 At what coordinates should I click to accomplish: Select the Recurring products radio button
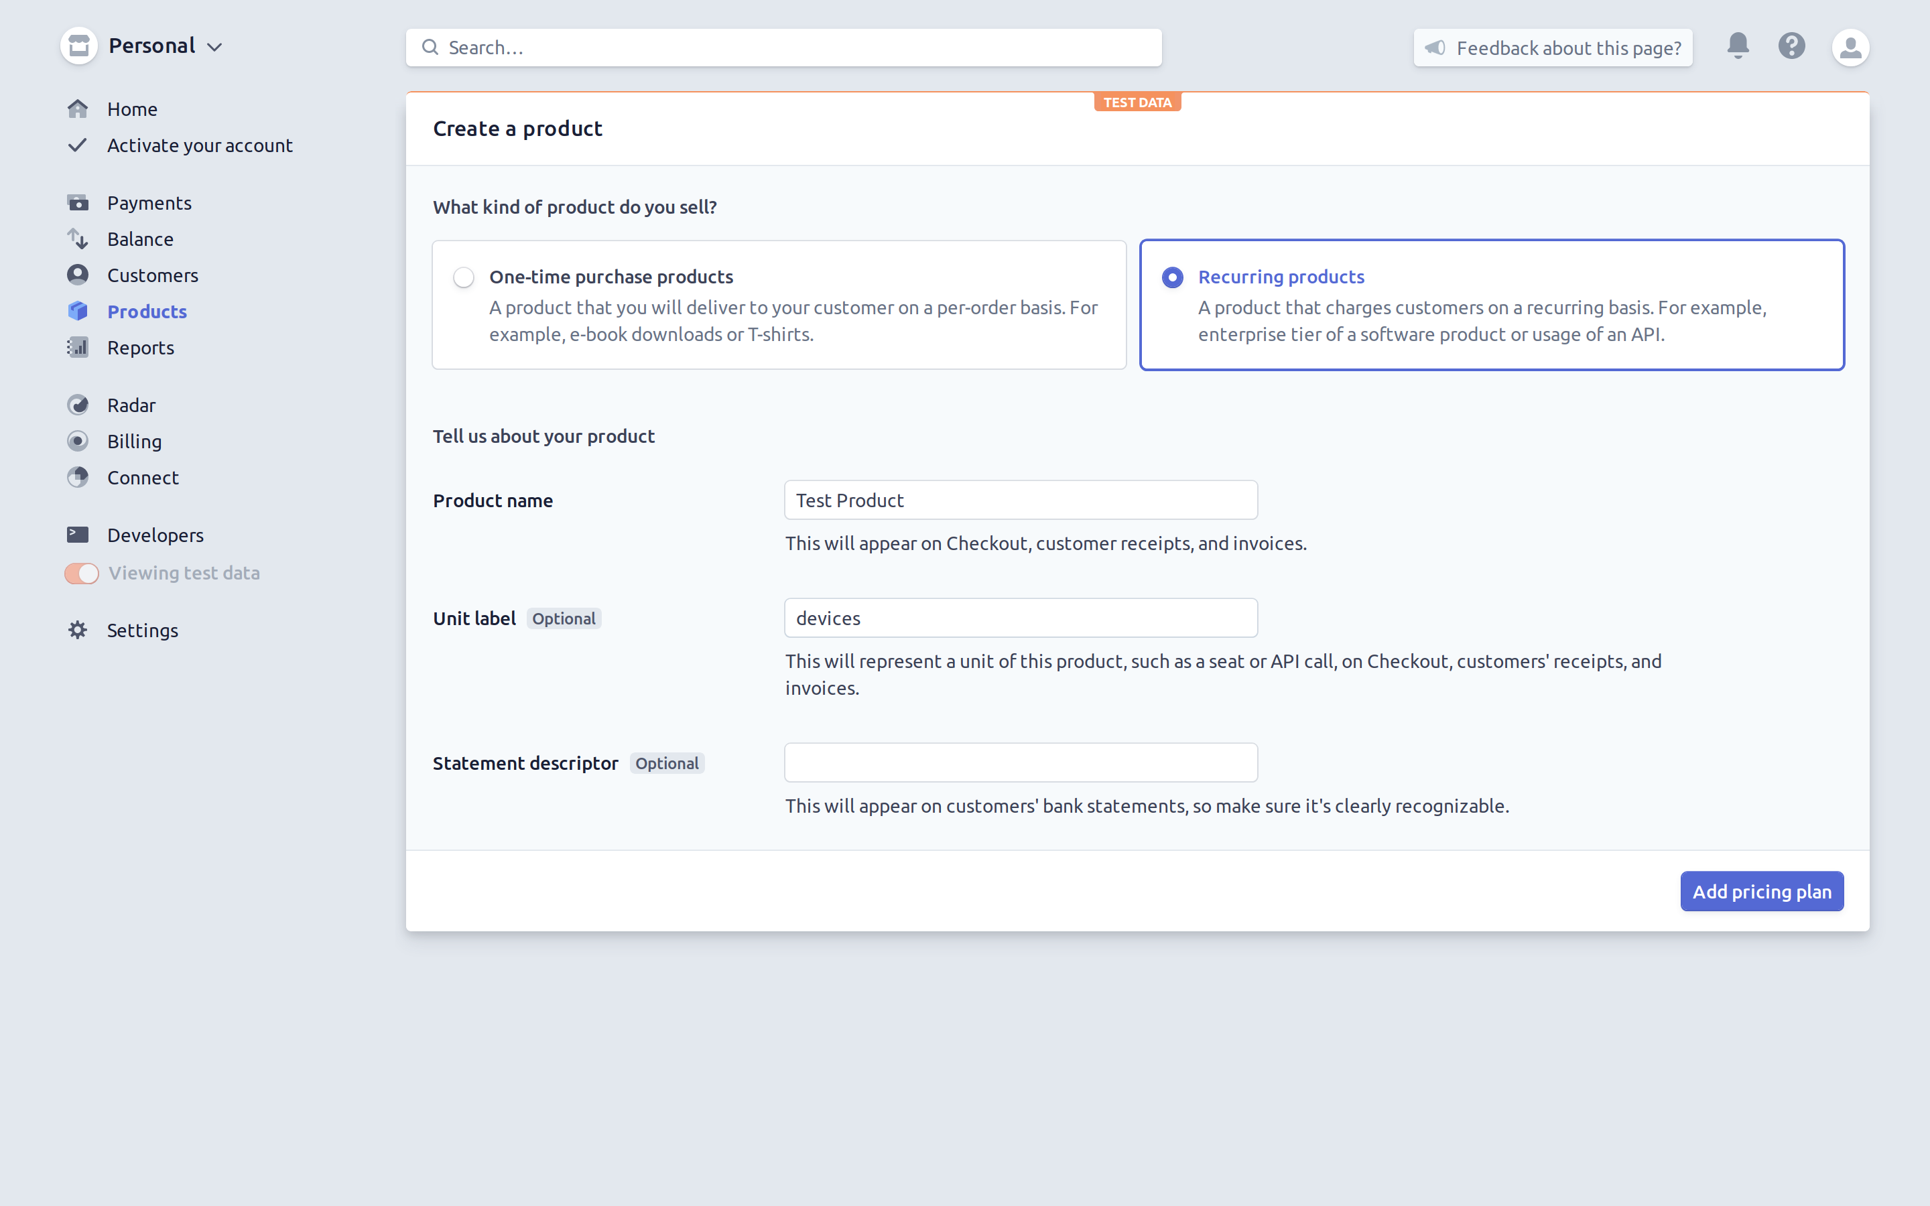(x=1173, y=277)
